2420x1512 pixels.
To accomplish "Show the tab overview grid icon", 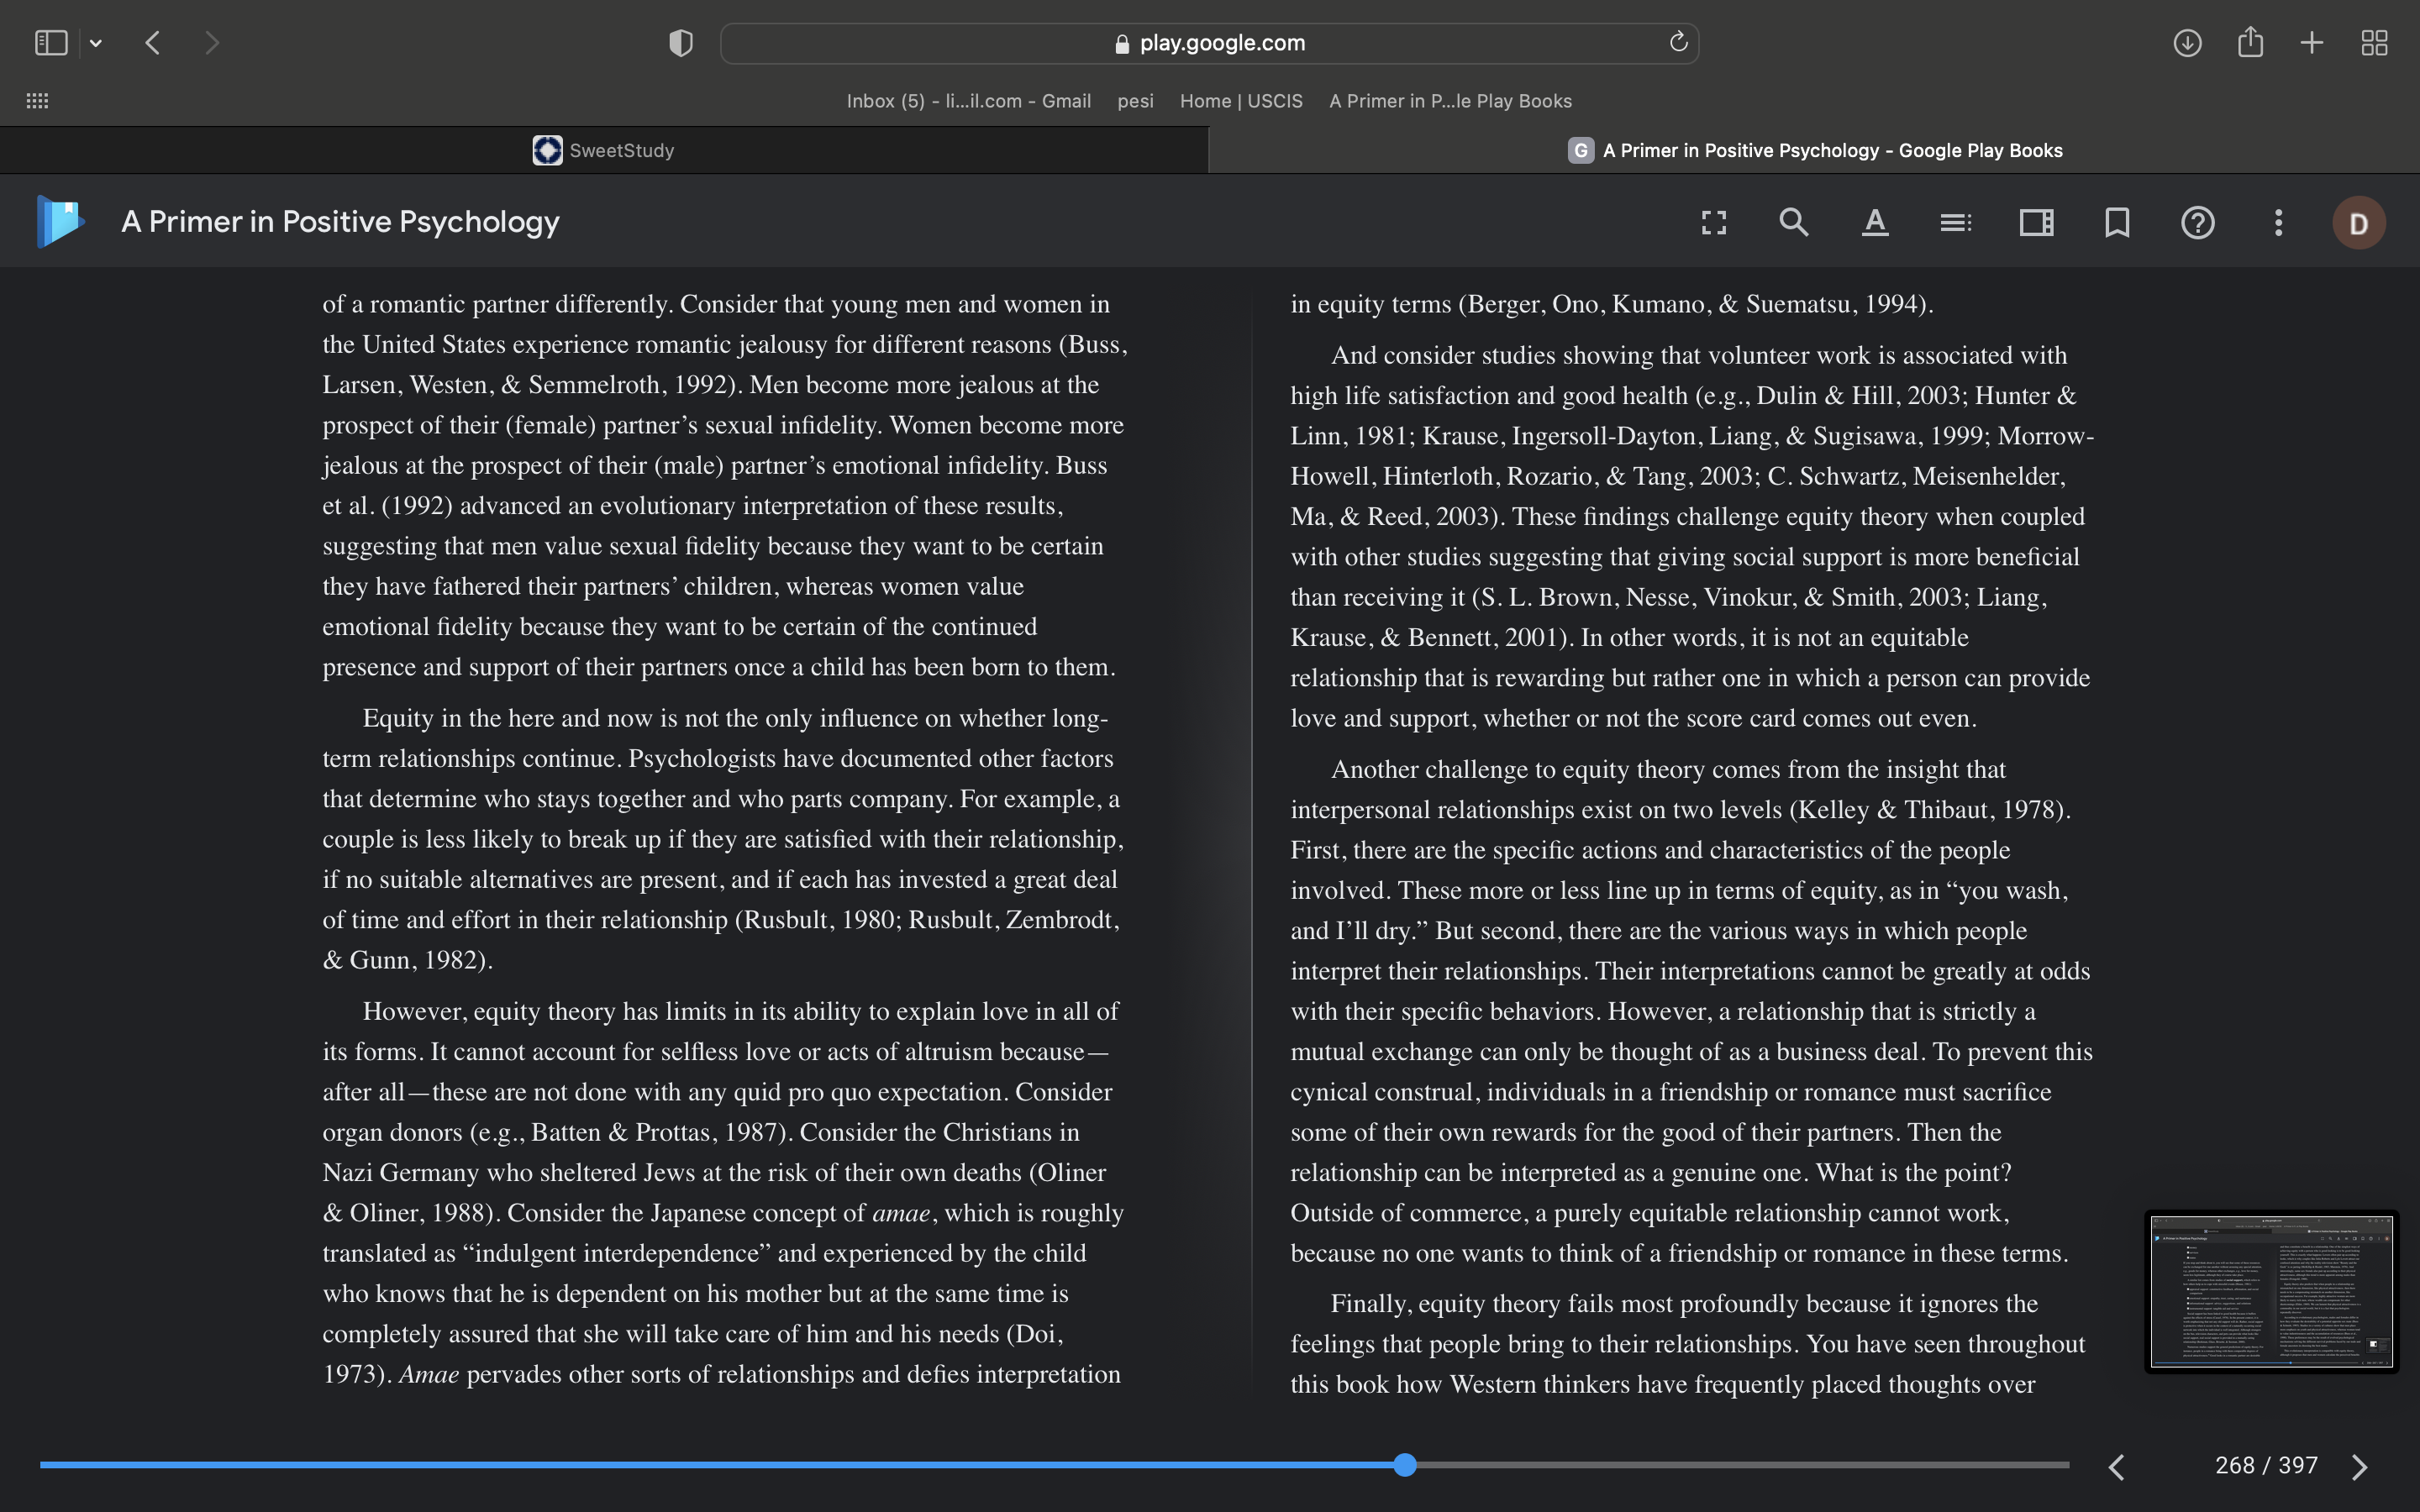I will [x=2374, y=43].
